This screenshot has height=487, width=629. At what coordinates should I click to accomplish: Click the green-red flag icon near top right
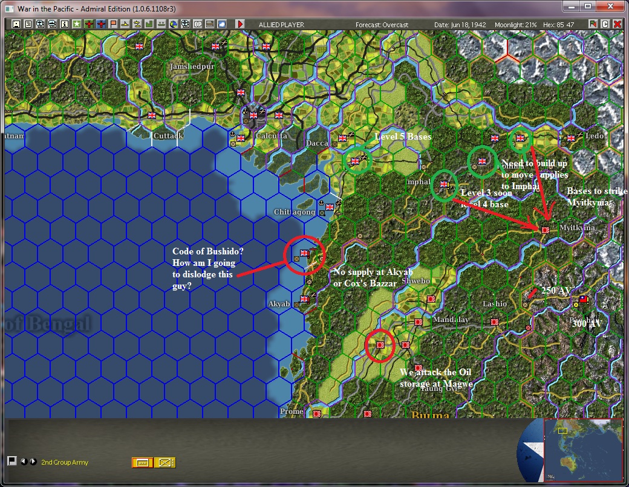(593, 24)
